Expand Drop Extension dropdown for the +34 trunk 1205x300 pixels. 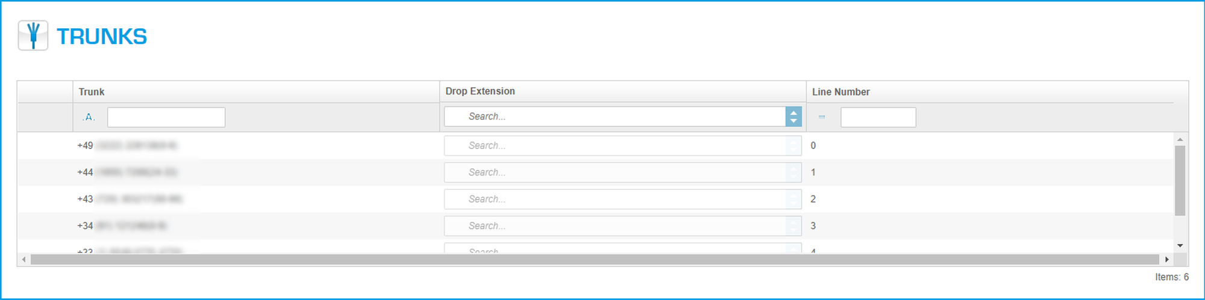793,226
